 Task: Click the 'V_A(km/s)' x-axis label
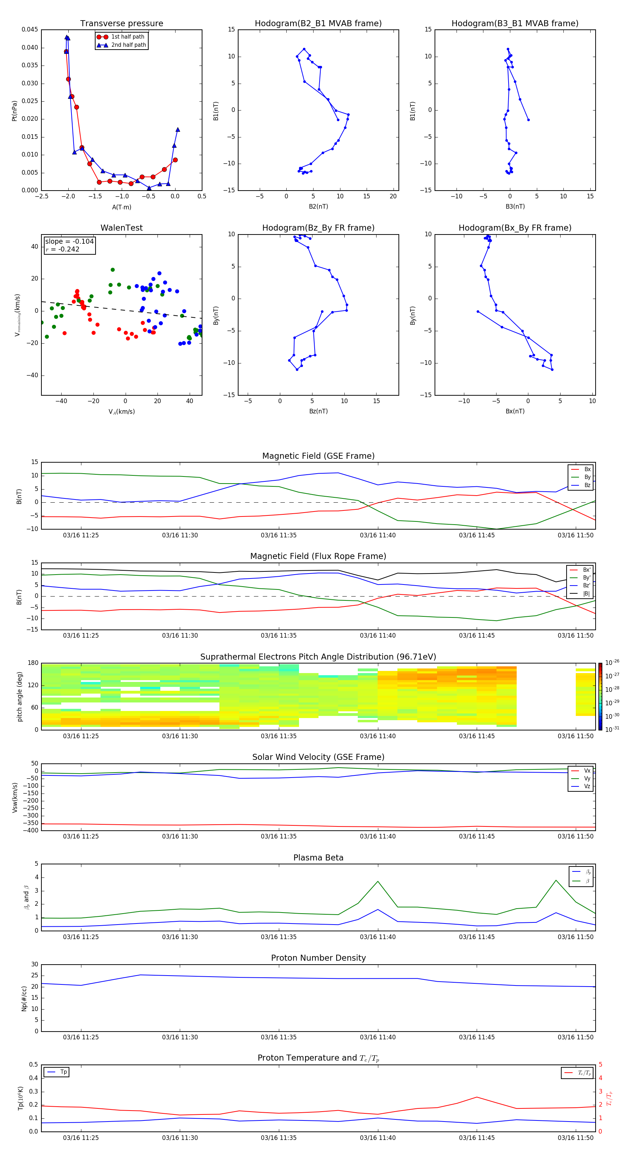[121, 412]
